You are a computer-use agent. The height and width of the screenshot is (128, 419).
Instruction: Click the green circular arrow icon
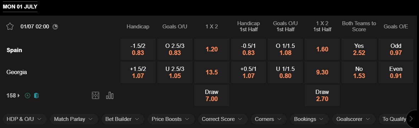click(27, 95)
